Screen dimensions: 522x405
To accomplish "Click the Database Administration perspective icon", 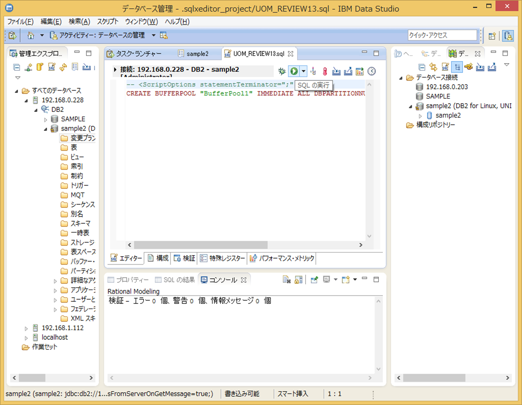I will tap(508, 35).
